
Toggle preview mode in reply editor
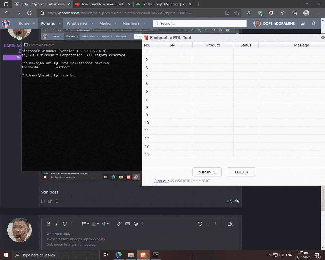230,224
